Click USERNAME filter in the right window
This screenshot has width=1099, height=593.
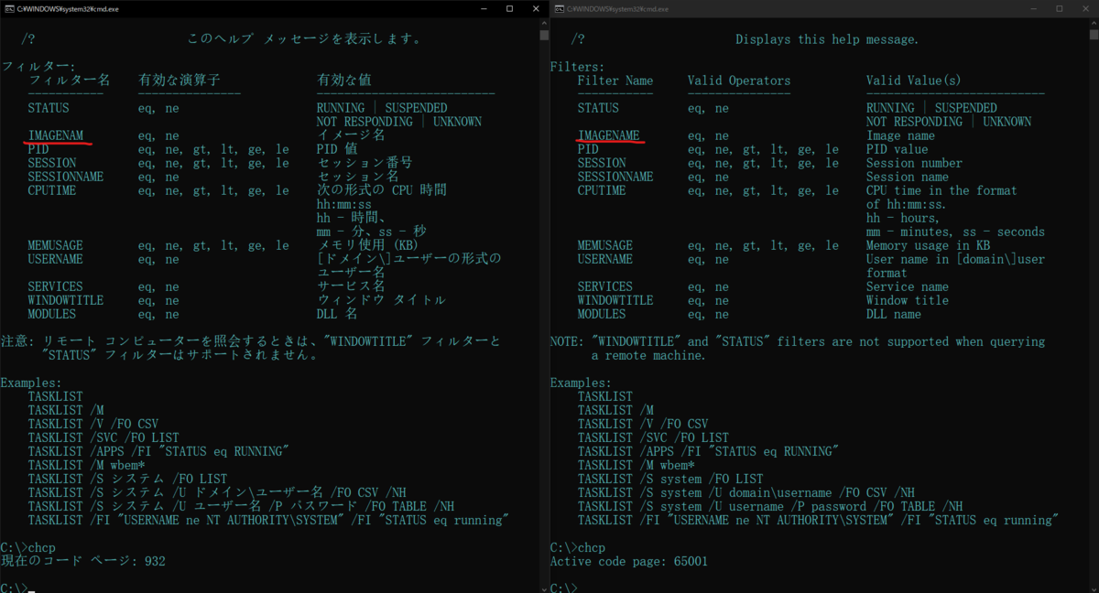[604, 259]
